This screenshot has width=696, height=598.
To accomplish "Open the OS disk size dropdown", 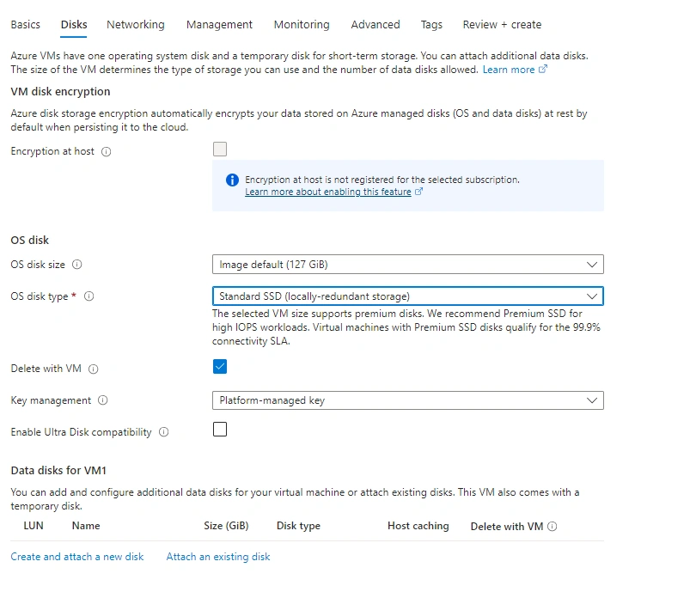I will coord(408,265).
